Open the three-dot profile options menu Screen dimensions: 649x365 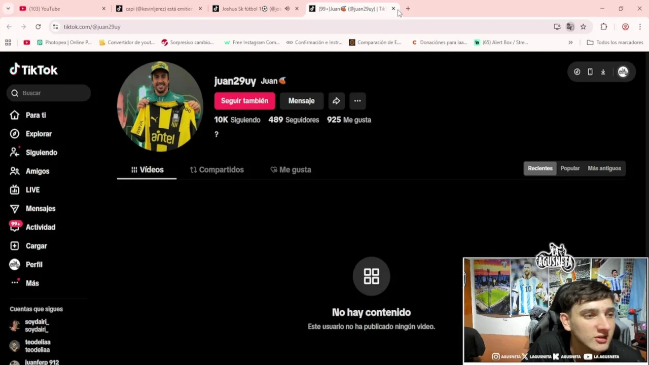(357, 101)
